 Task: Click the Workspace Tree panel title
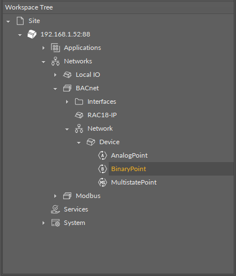point(29,7)
